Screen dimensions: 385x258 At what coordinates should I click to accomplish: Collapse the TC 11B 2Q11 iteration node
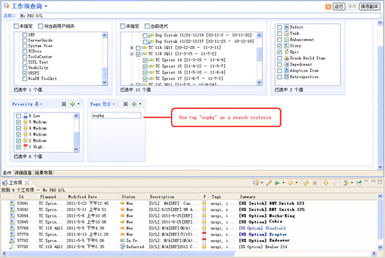(132, 54)
